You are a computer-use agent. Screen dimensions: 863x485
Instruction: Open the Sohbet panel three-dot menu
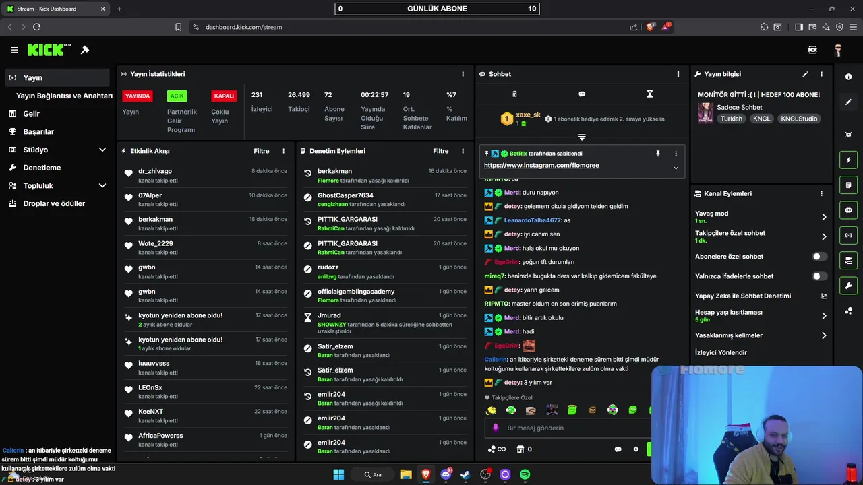pos(678,74)
